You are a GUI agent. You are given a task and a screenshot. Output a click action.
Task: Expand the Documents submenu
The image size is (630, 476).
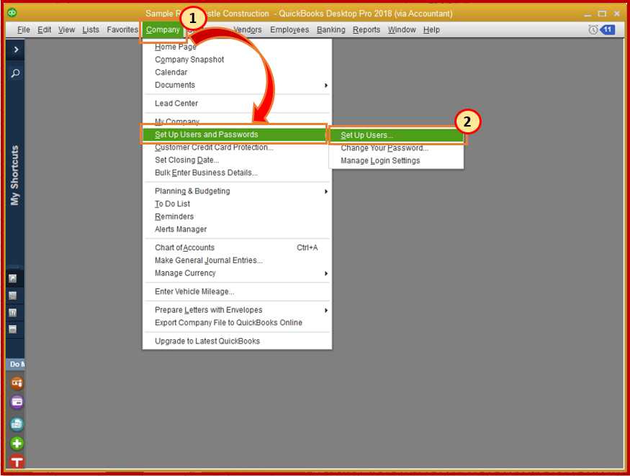[237, 85]
